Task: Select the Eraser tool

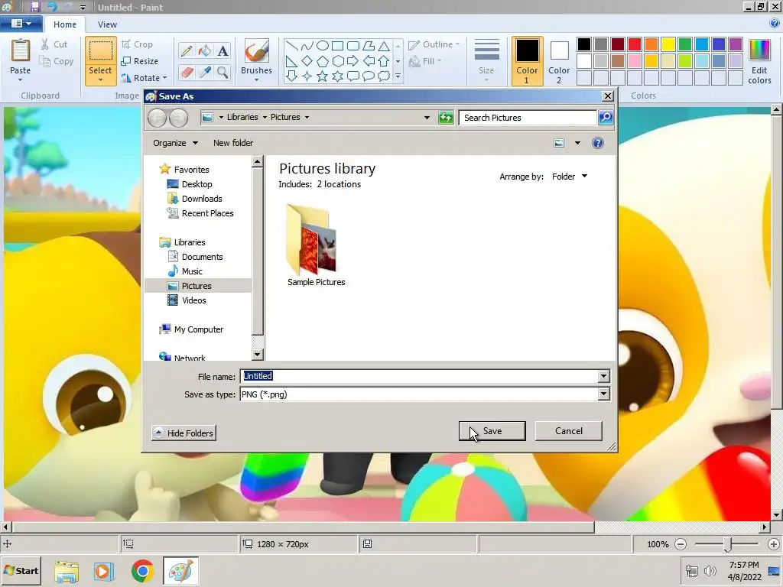Action: [187, 73]
